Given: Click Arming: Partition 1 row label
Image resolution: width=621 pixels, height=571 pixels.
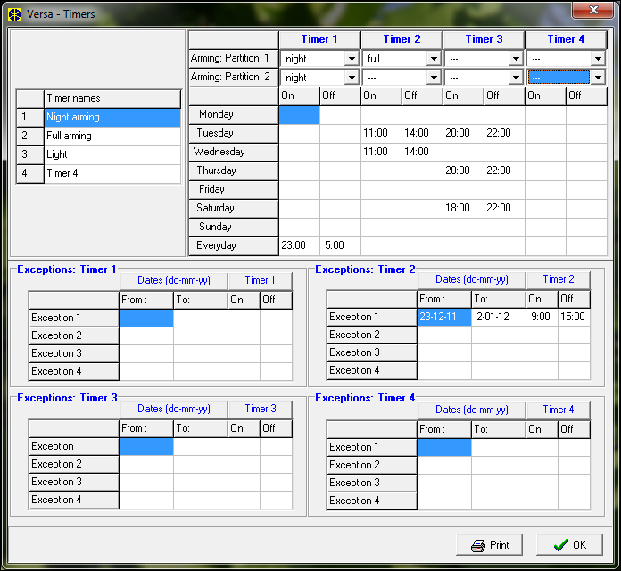Looking at the screenshot, I should [233, 59].
